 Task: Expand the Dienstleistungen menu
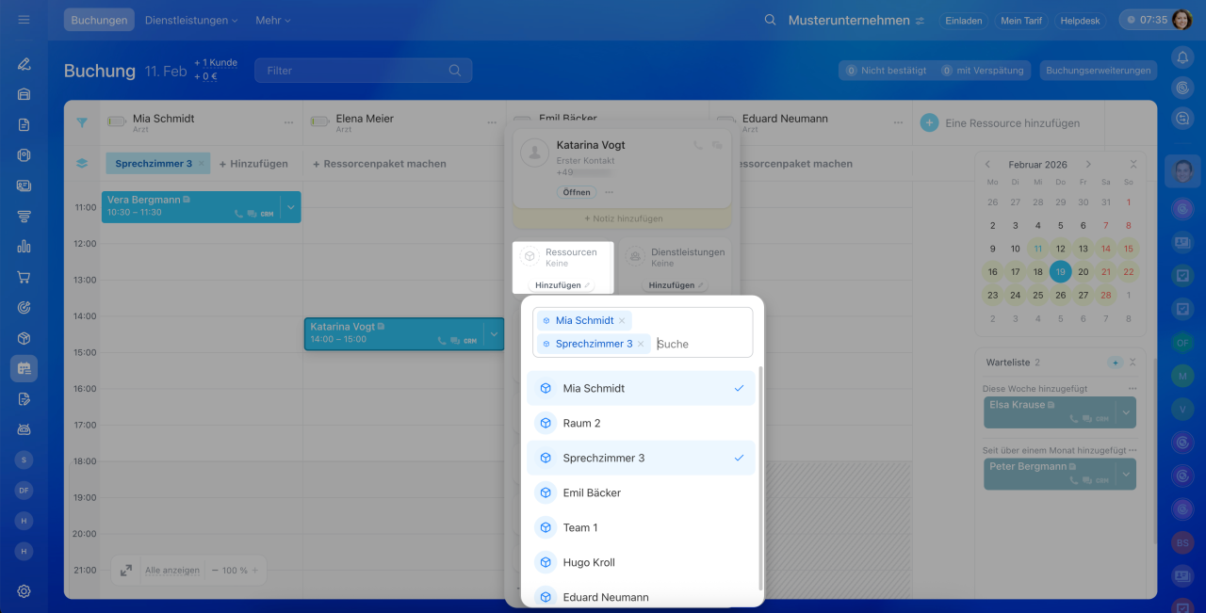pos(191,20)
